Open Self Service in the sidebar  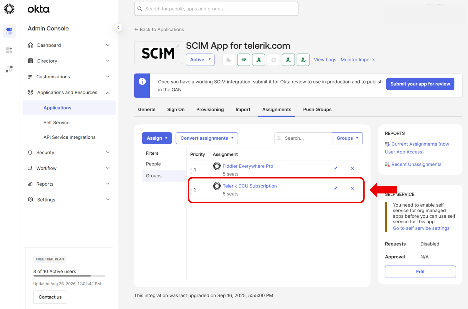tap(56, 123)
